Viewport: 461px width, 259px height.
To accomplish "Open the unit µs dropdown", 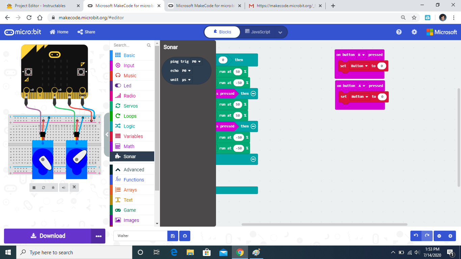I will 187,80.
